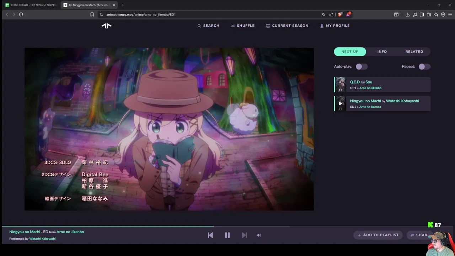Go forward in browser history

click(14, 15)
